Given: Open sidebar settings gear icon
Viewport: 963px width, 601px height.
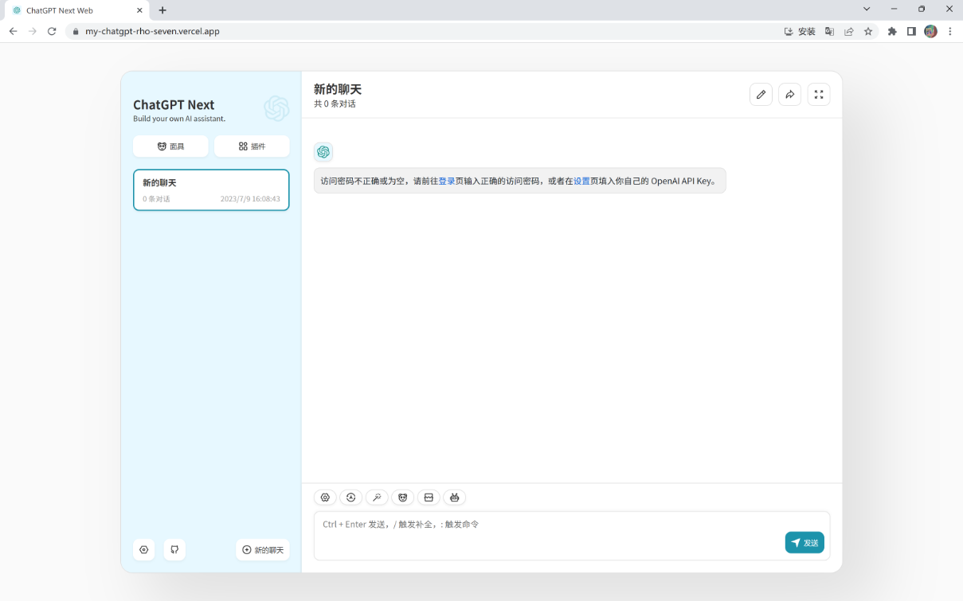Looking at the screenshot, I should 144,550.
